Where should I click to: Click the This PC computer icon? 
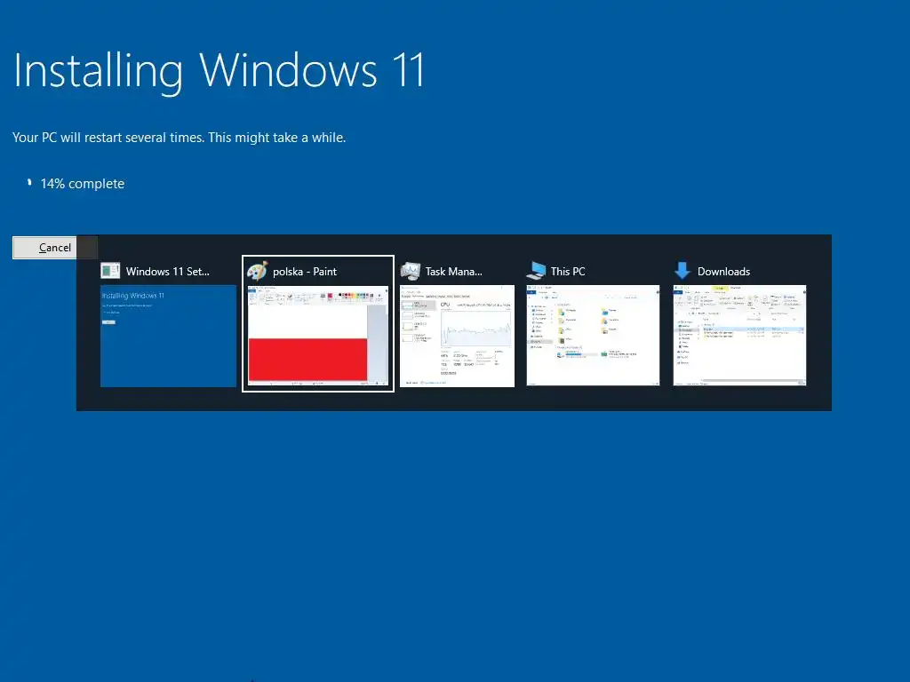536,271
